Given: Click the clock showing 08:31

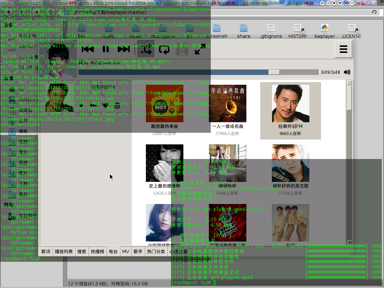Looking at the screenshot, I should click(308, 3).
